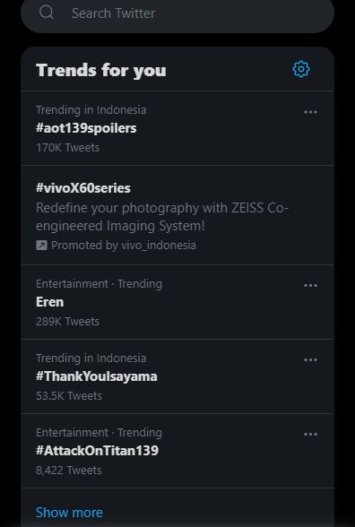Open more options for #AttackOnTitan139 trend

point(310,434)
